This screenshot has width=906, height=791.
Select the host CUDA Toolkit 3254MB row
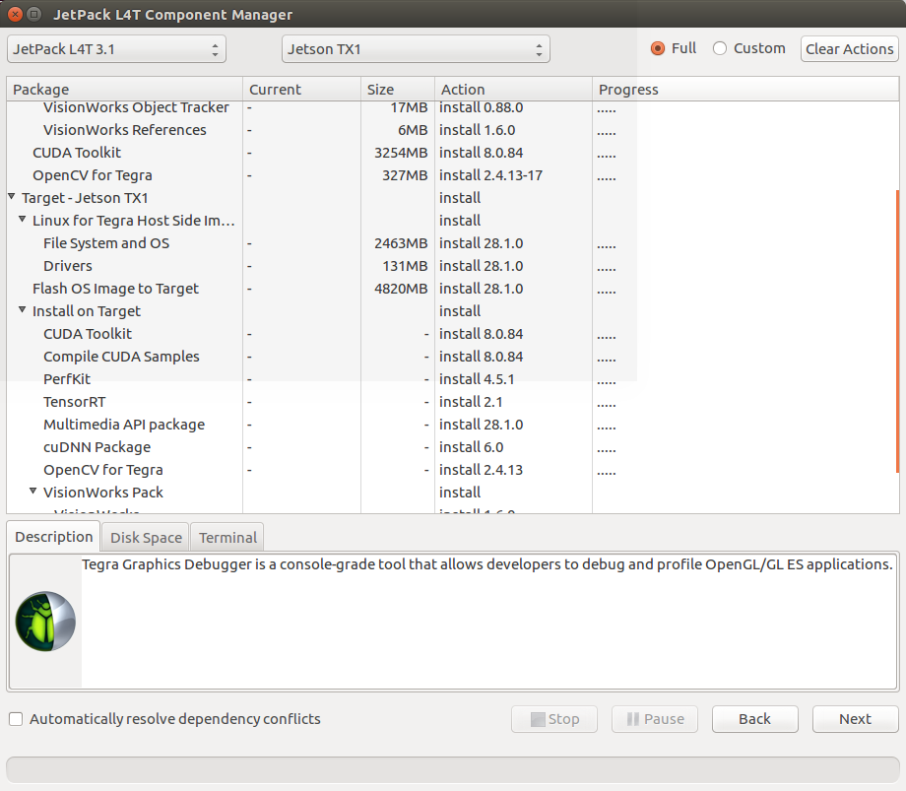(x=452, y=153)
